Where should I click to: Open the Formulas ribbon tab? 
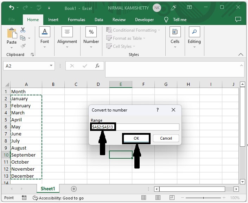tap(76, 20)
